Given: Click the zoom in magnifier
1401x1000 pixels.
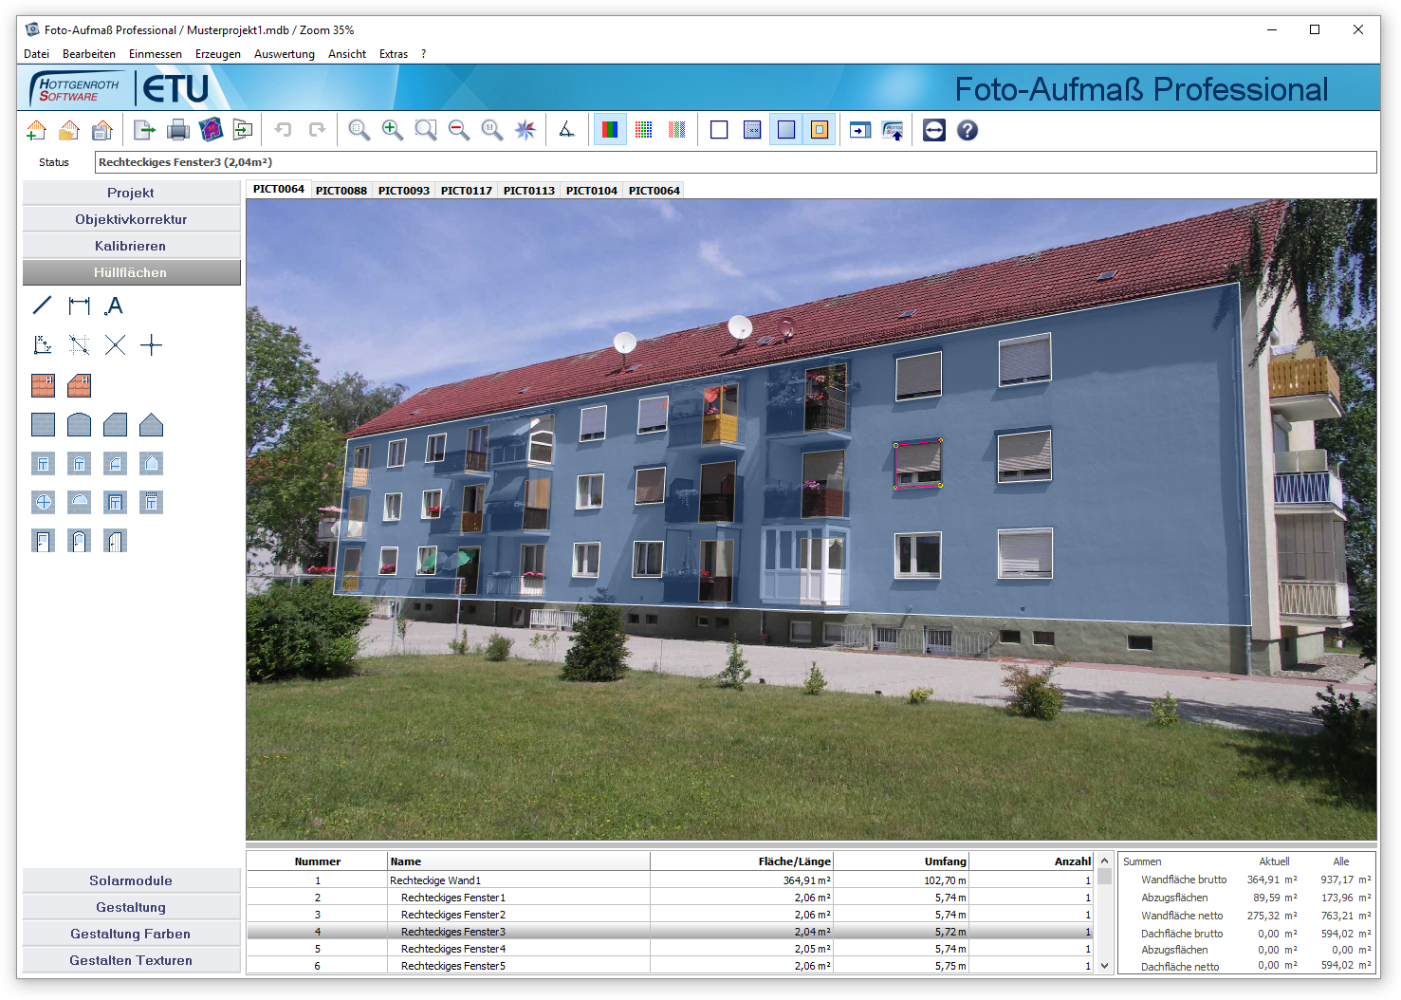Looking at the screenshot, I should pyautogui.click(x=392, y=130).
